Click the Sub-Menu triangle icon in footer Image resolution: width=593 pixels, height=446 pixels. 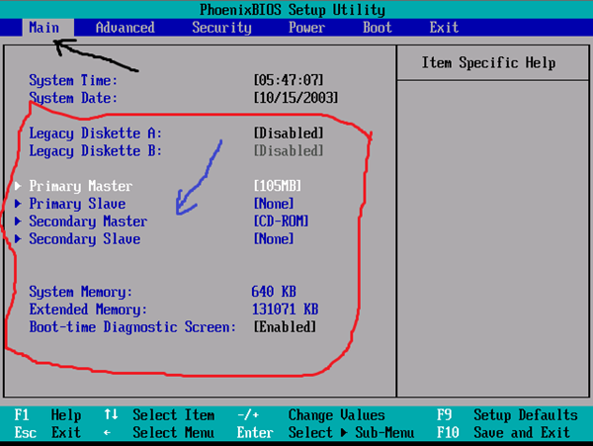pos(344,433)
